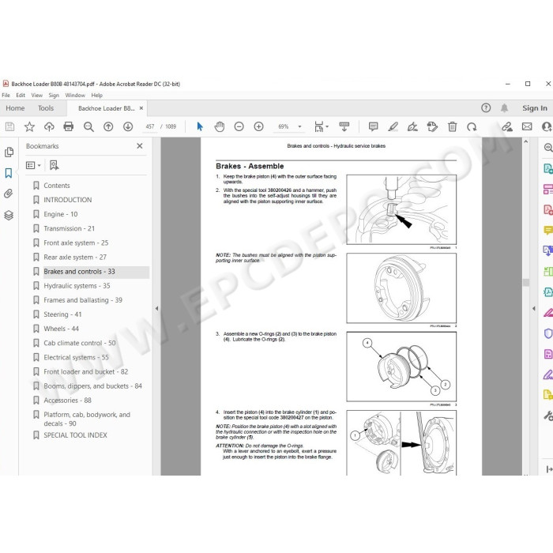Open the Window menu
The image size is (553, 553).
click(75, 96)
